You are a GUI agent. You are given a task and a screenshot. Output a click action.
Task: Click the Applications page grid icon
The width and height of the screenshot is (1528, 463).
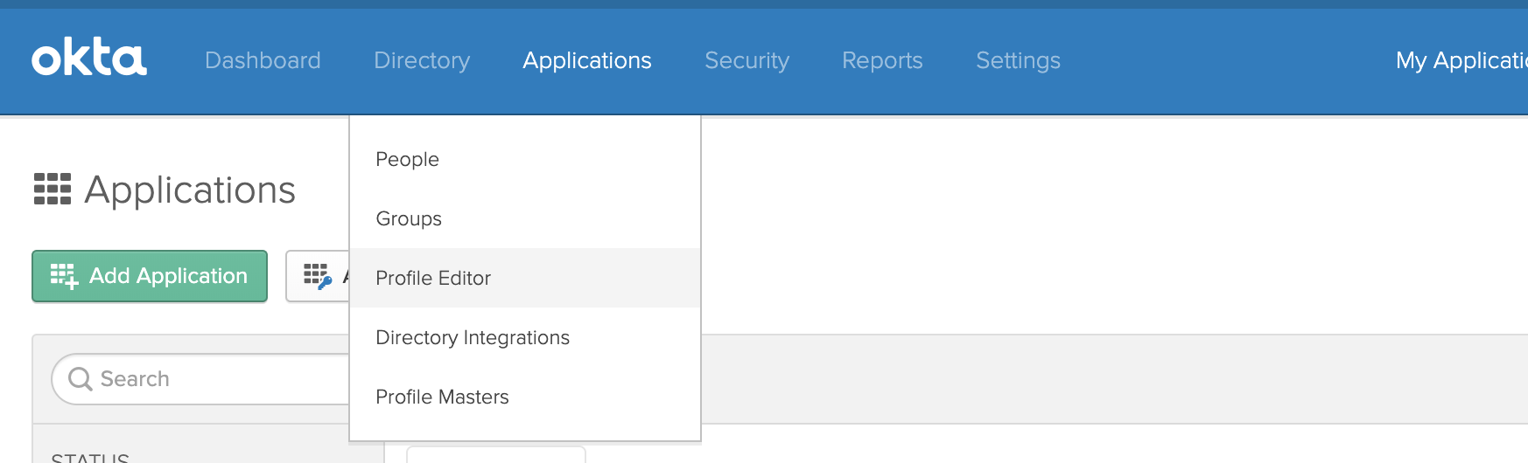coord(53,189)
